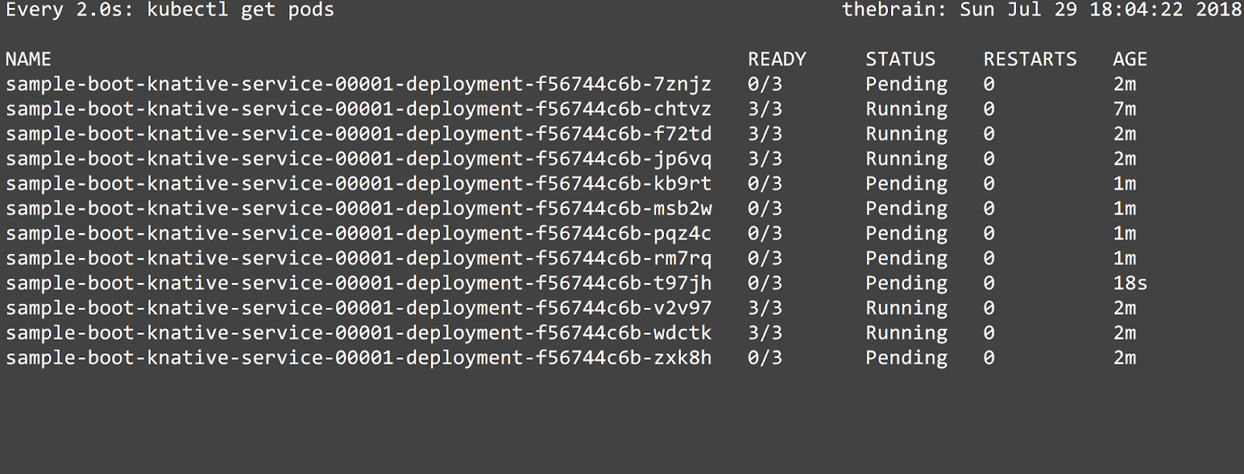Click the AGE column header

(x=1130, y=59)
